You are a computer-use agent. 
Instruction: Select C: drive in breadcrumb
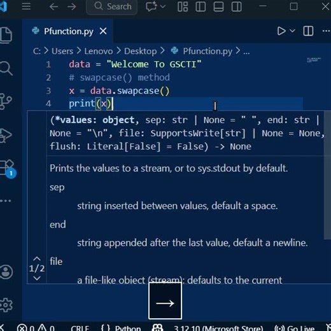click(x=37, y=51)
